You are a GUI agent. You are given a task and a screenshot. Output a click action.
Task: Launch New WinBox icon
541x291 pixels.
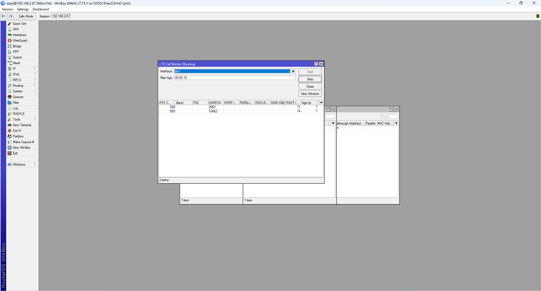pos(10,148)
